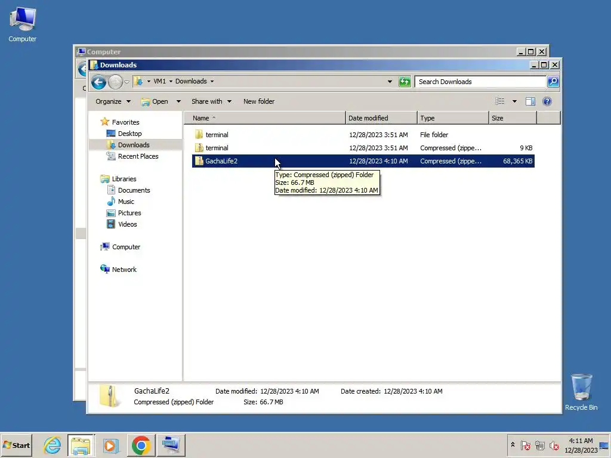This screenshot has height=458, width=611.
Task: Select Downloads in the address breadcrumb
Action: [x=191, y=81]
